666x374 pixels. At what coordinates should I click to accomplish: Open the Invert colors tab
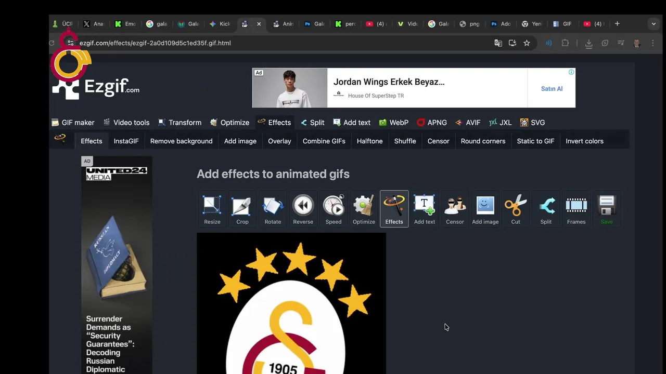(x=584, y=141)
